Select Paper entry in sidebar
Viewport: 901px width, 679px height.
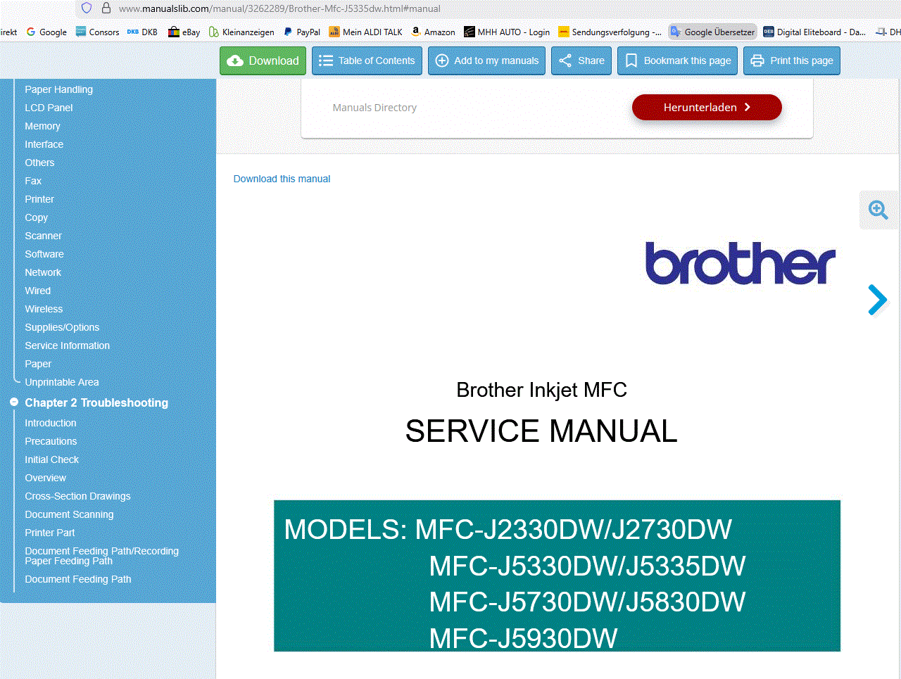tap(38, 364)
